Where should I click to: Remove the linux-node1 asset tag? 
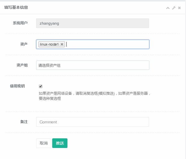click(62, 44)
